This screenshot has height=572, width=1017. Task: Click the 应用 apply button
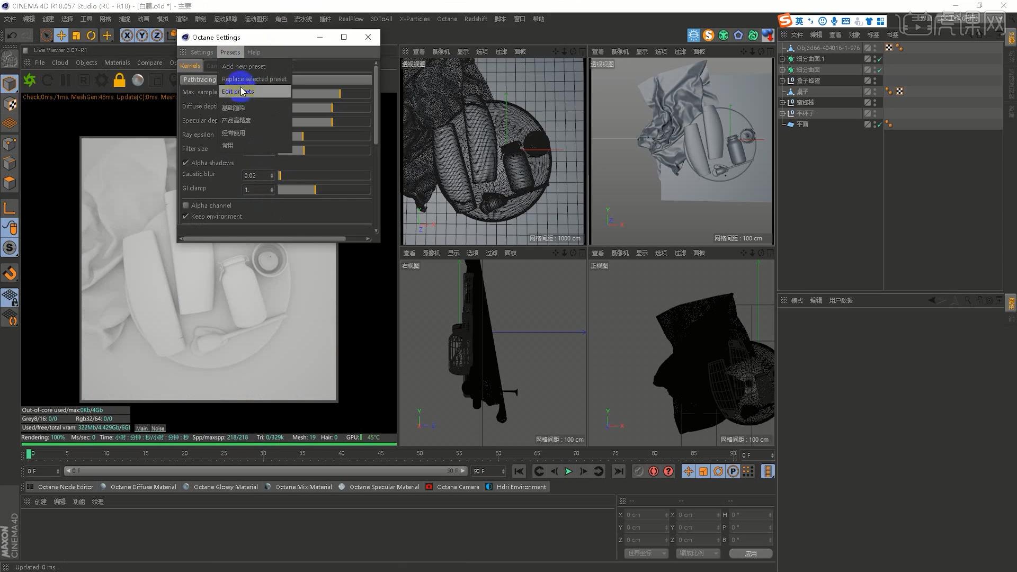[x=751, y=553]
